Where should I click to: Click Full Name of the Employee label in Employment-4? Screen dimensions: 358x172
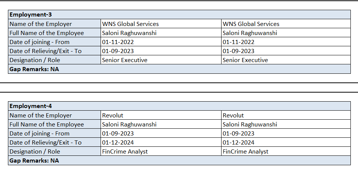pos(46,125)
